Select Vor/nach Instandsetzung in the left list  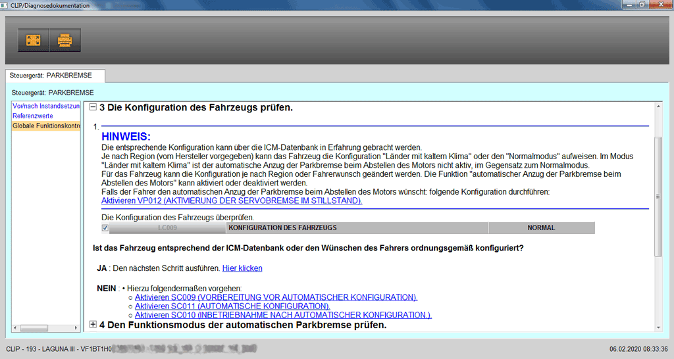46,106
